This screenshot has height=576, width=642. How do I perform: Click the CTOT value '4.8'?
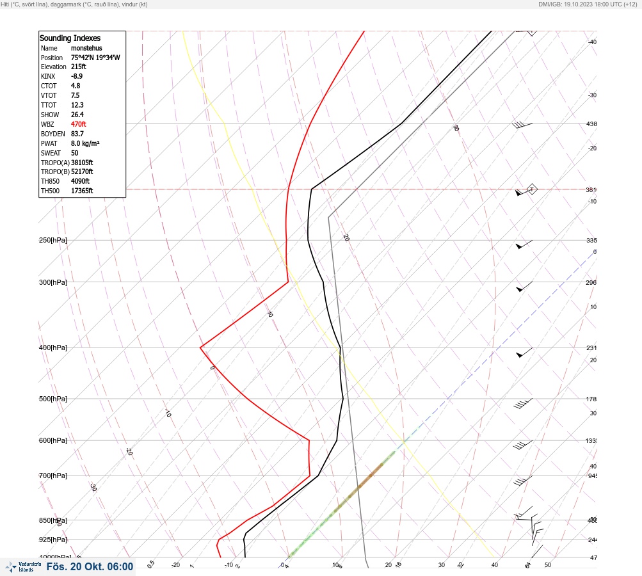click(x=76, y=86)
